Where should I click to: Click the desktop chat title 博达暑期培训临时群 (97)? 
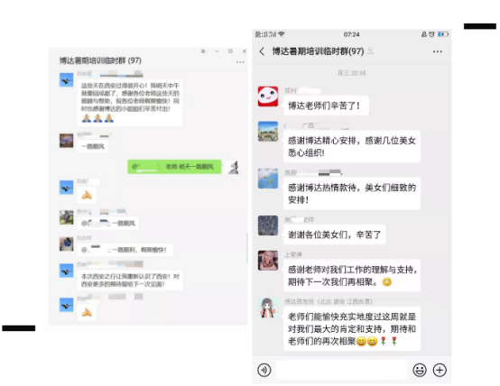coord(100,60)
